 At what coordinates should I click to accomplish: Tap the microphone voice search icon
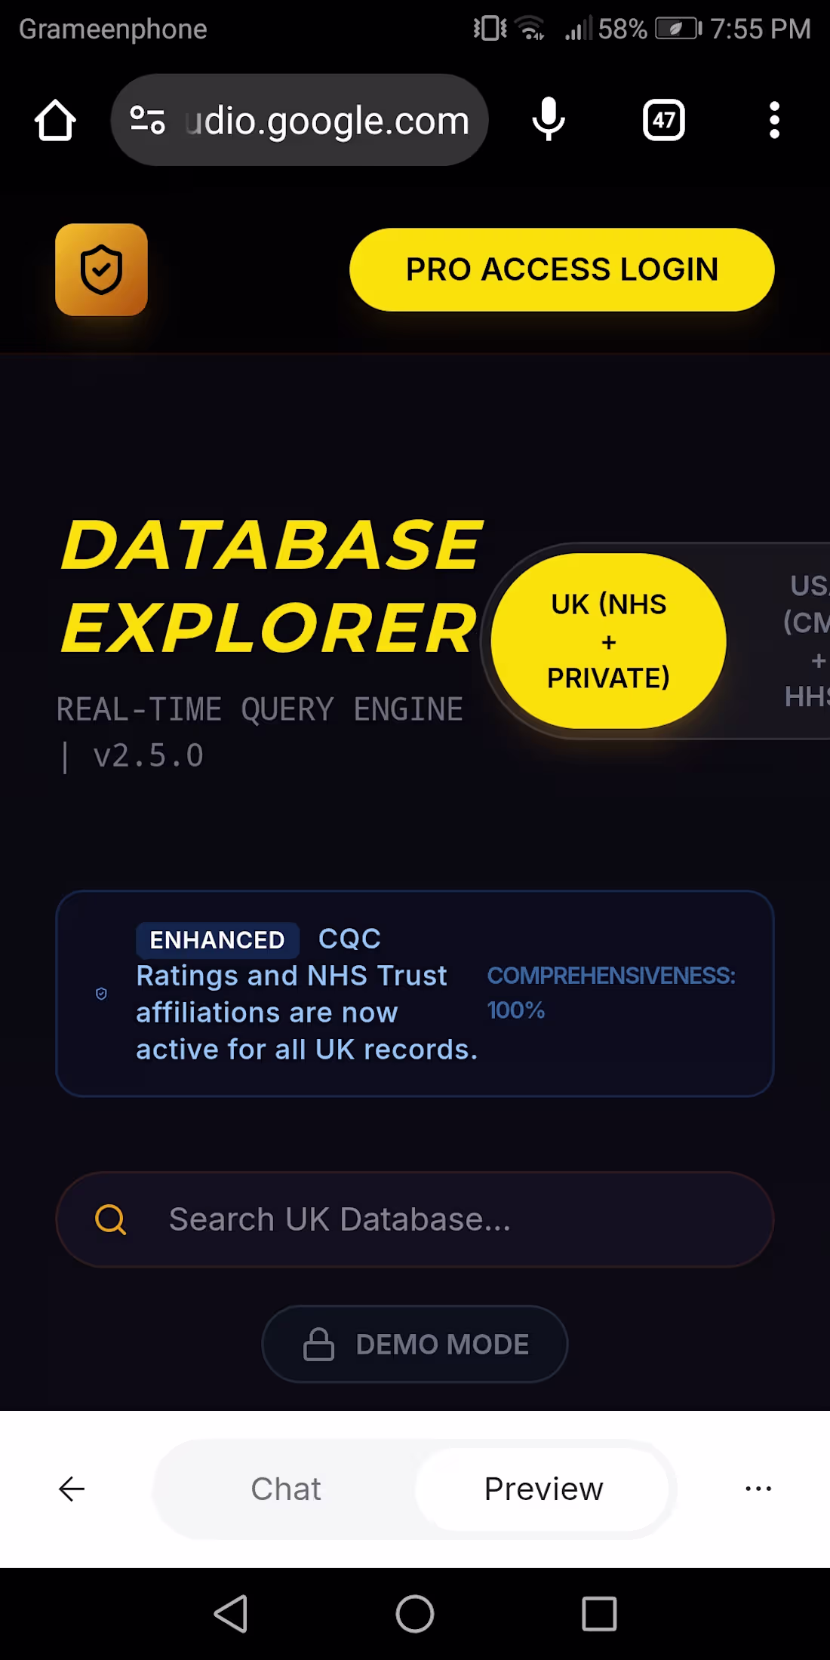point(549,119)
